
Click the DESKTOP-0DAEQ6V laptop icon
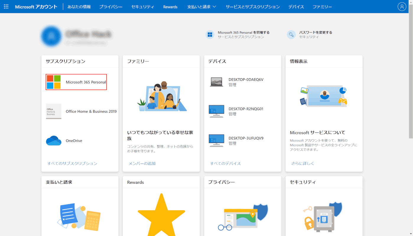pos(217,82)
